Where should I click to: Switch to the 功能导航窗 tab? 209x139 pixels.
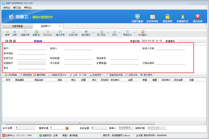click(x=17, y=26)
